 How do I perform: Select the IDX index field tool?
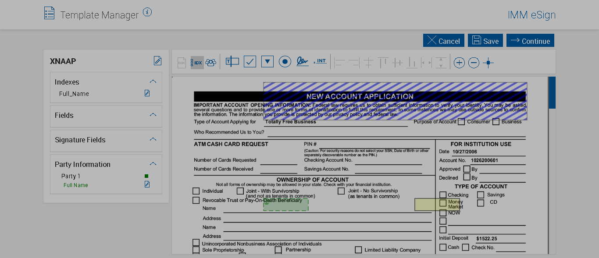click(x=197, y=62)
